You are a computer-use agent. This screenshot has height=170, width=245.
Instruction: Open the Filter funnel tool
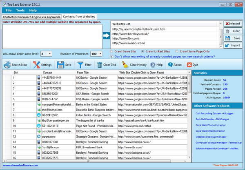point(81,64)
